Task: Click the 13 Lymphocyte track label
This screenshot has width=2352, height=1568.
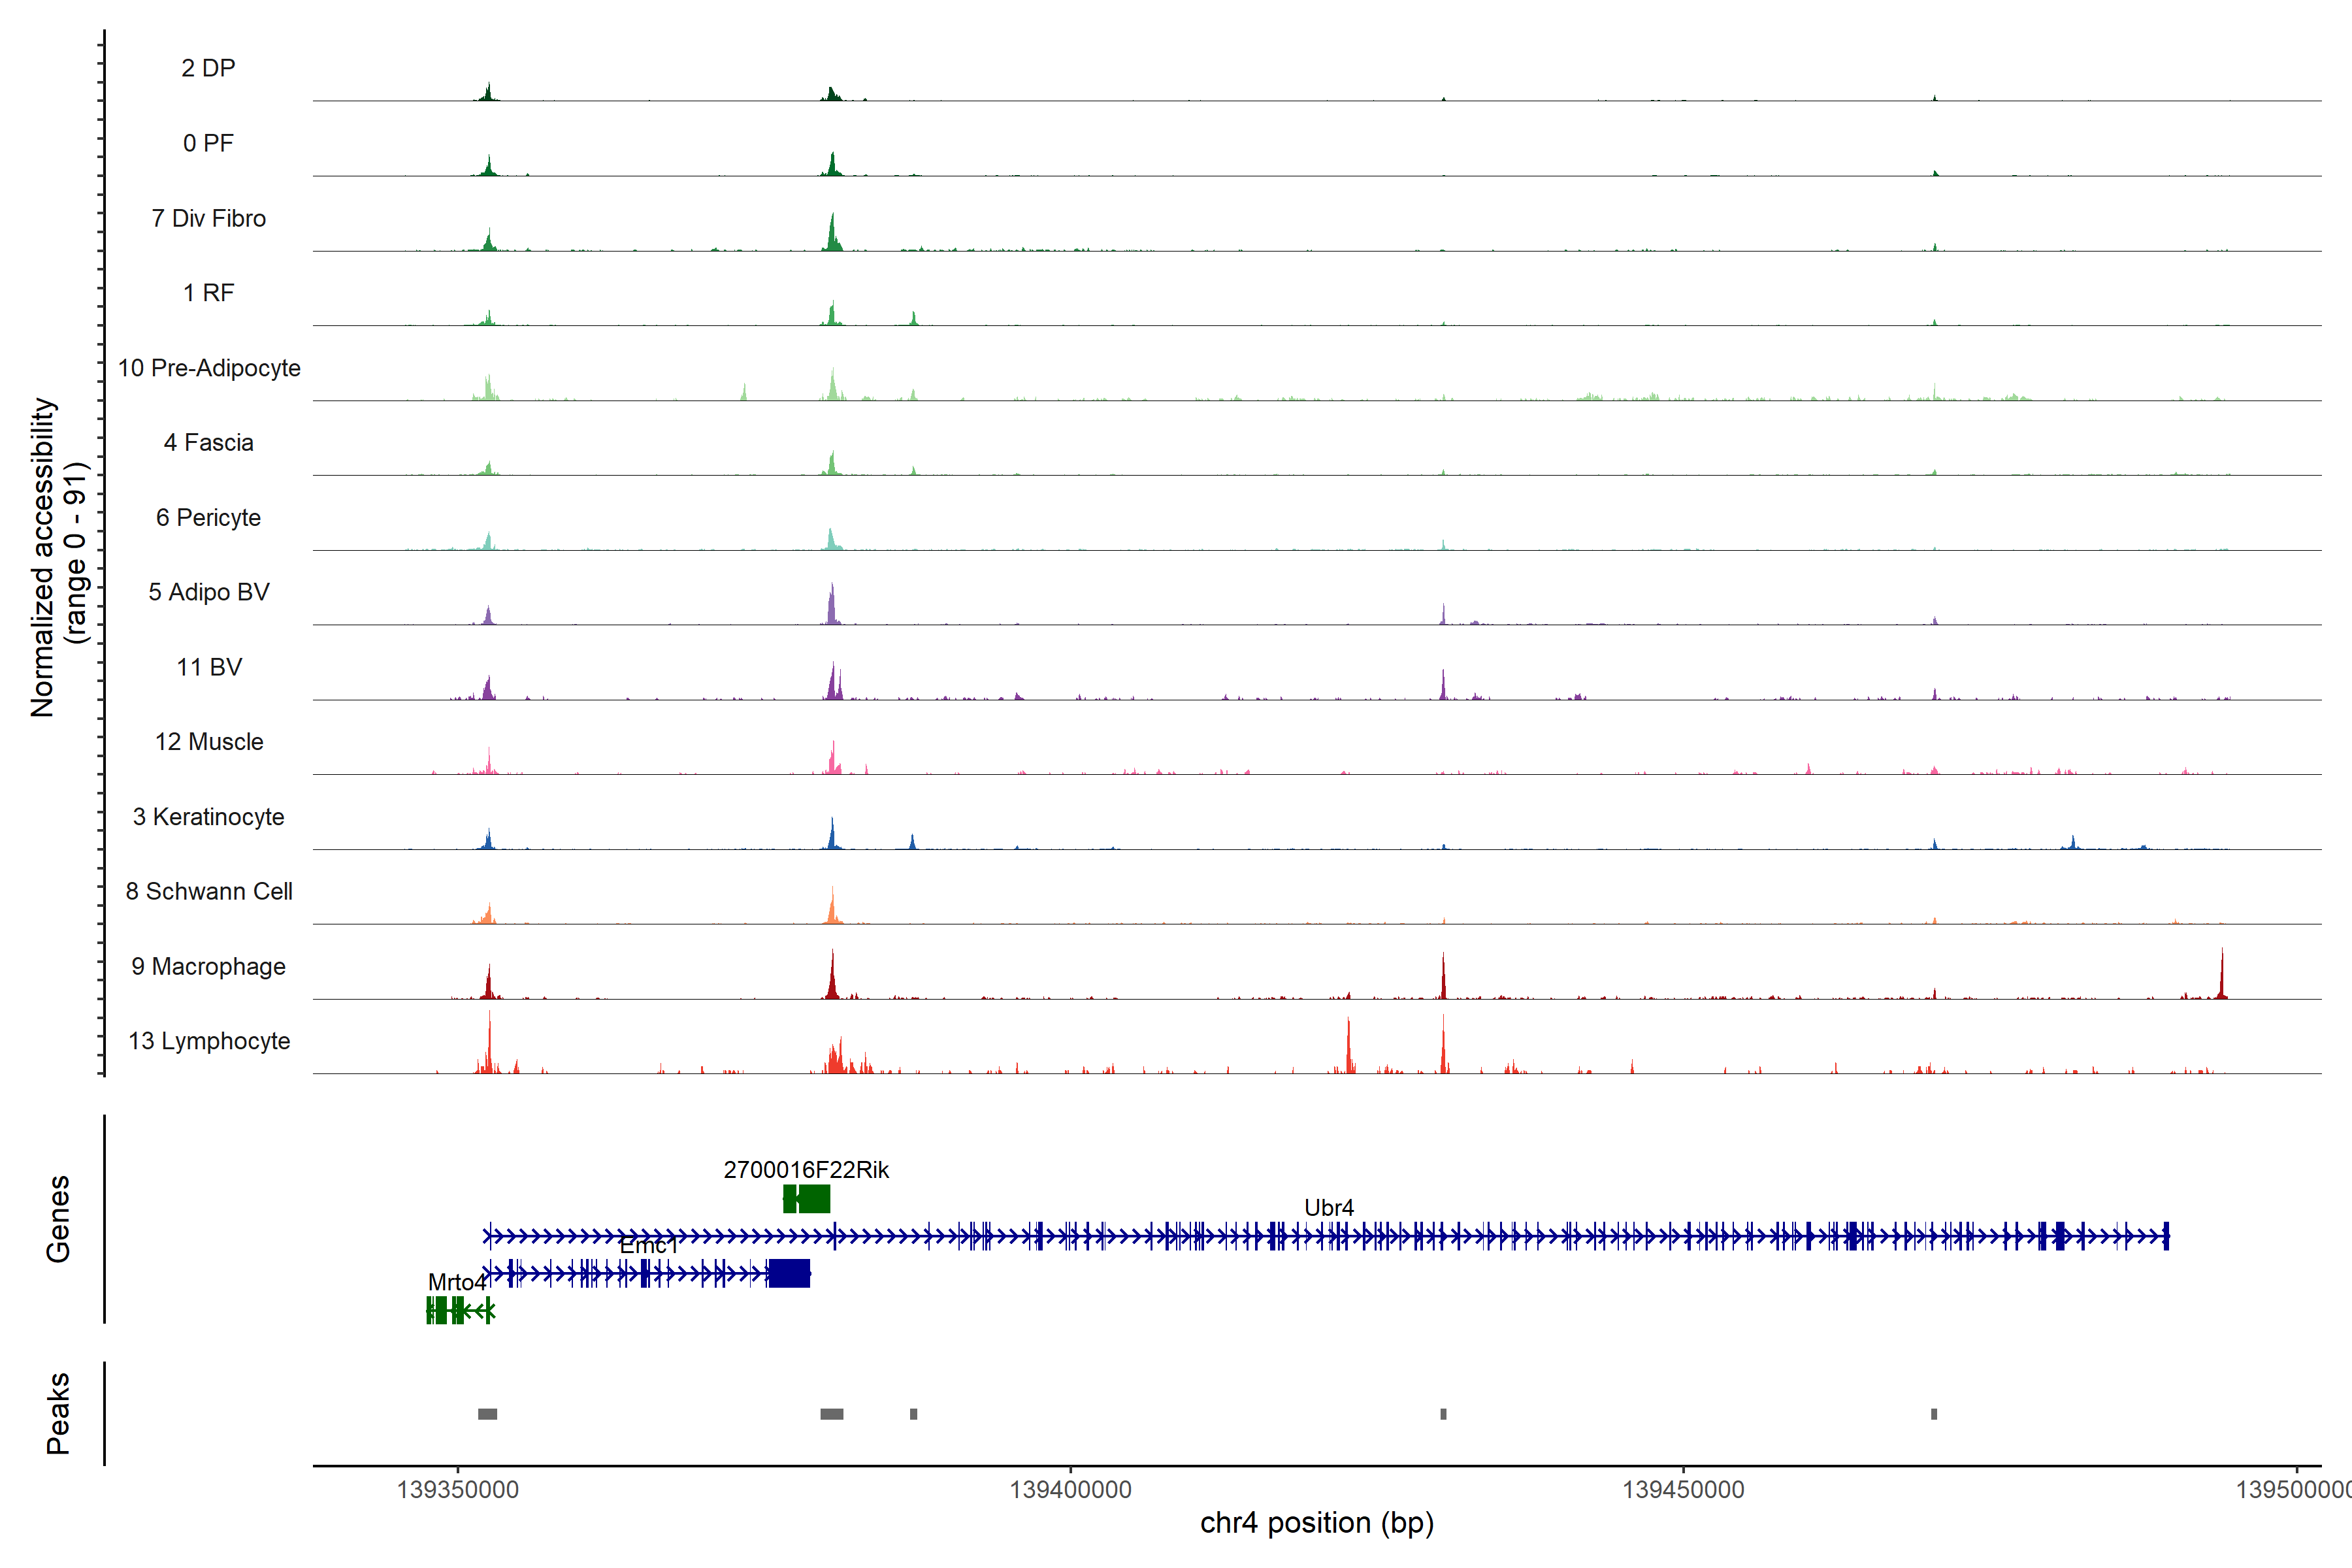Action: coord(209,1041)
